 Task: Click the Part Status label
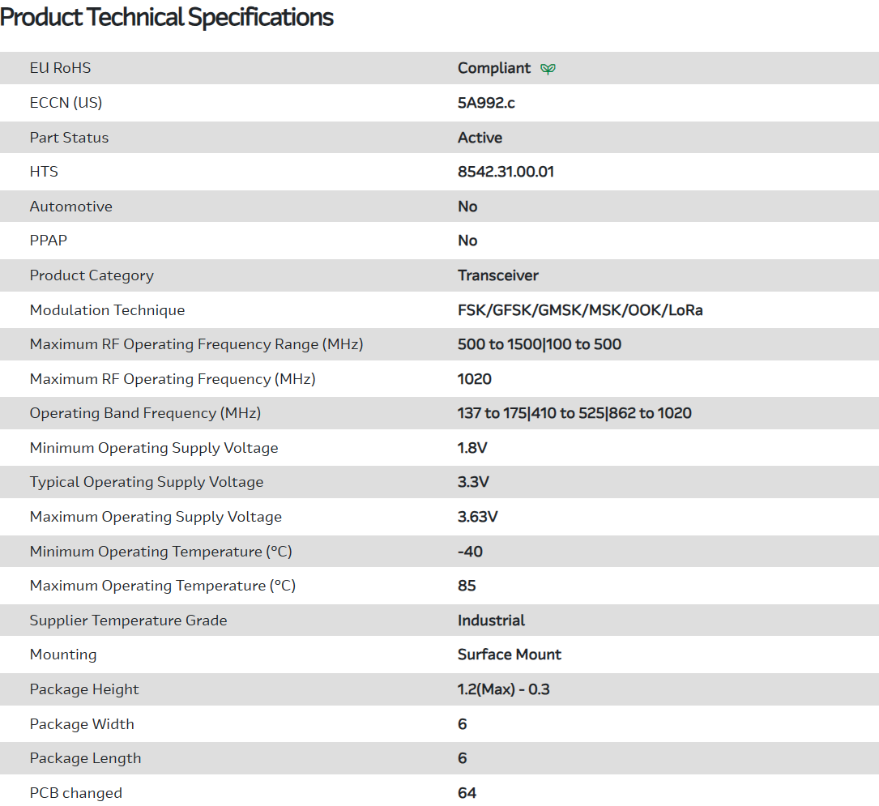[69, 138]
